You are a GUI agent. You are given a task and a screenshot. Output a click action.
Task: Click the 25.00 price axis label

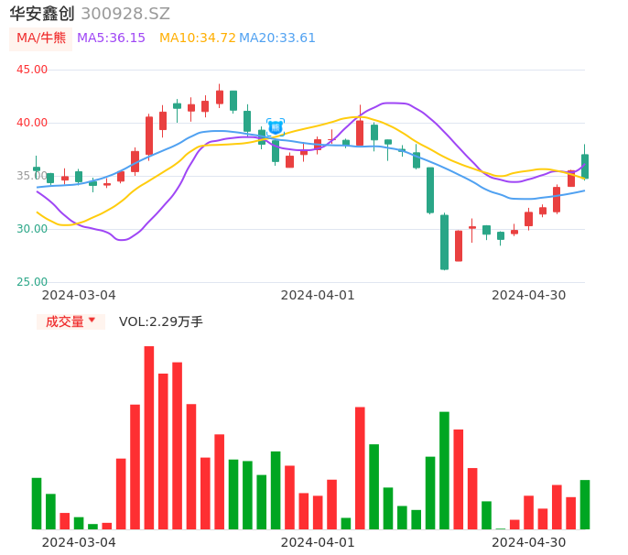pyautogui.click(x=32, y=282)
